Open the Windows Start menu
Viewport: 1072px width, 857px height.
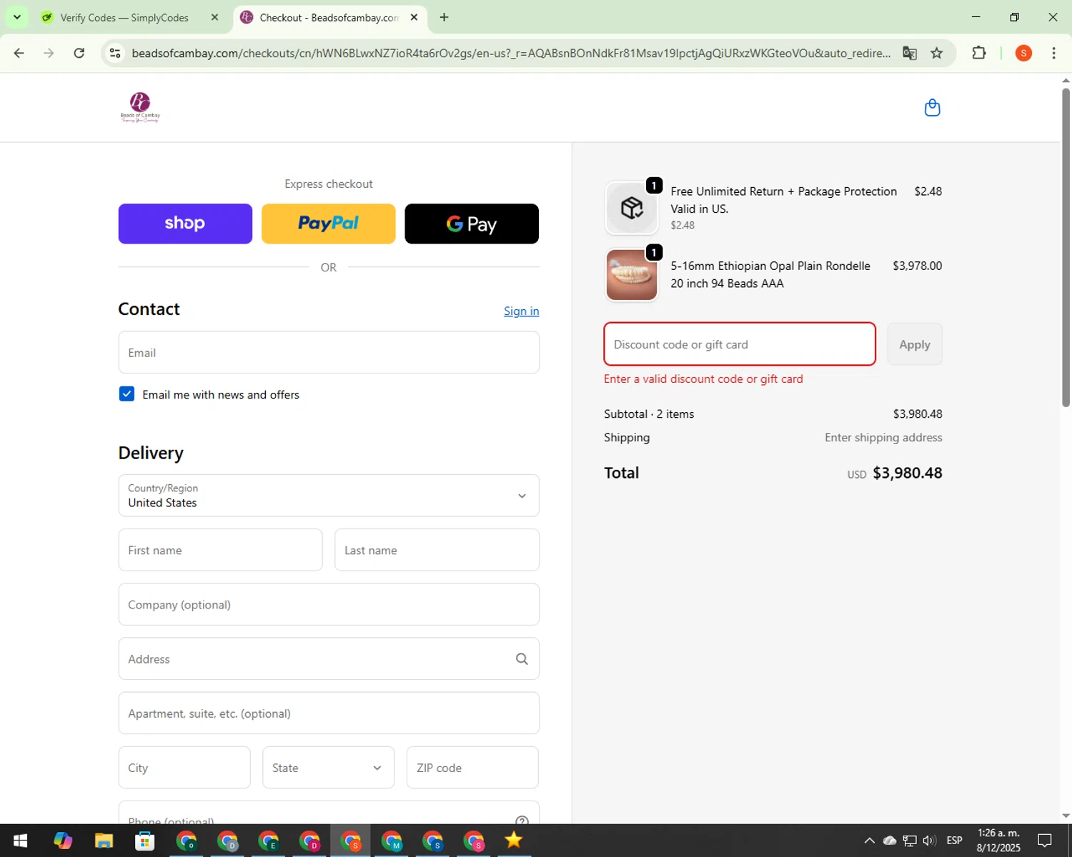20,841
